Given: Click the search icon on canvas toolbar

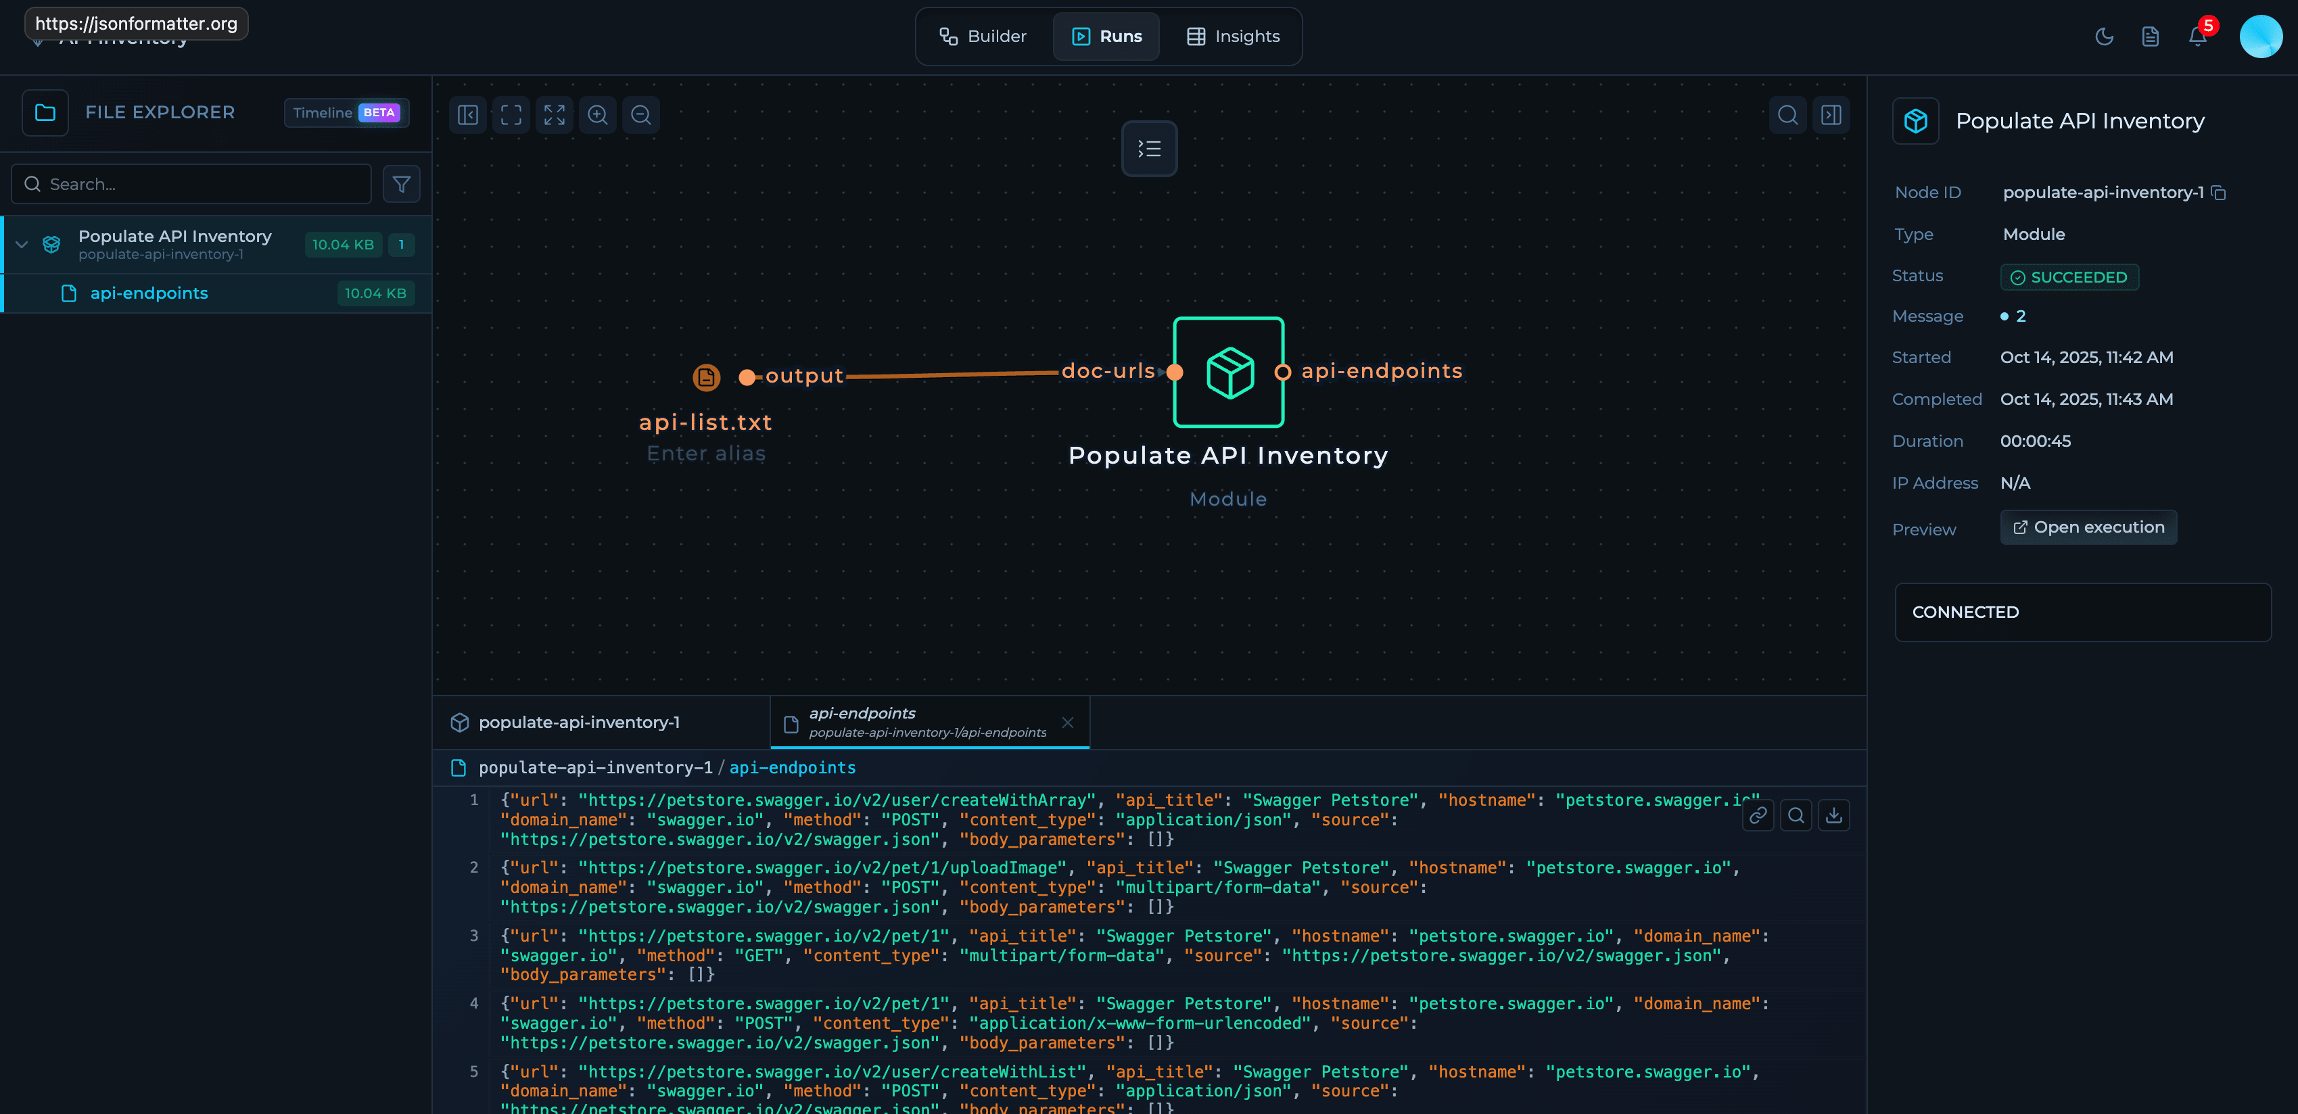Looking at the screenshot, I should tap(1787, 114).
